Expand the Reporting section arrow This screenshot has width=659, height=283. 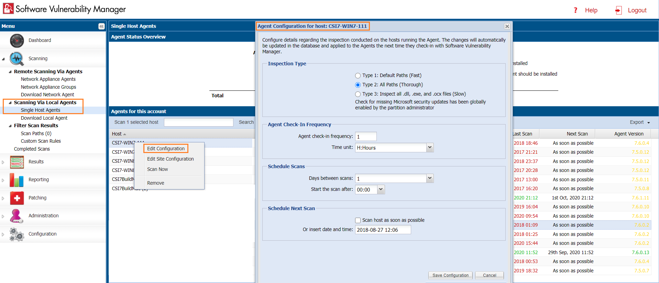[3, 180]
